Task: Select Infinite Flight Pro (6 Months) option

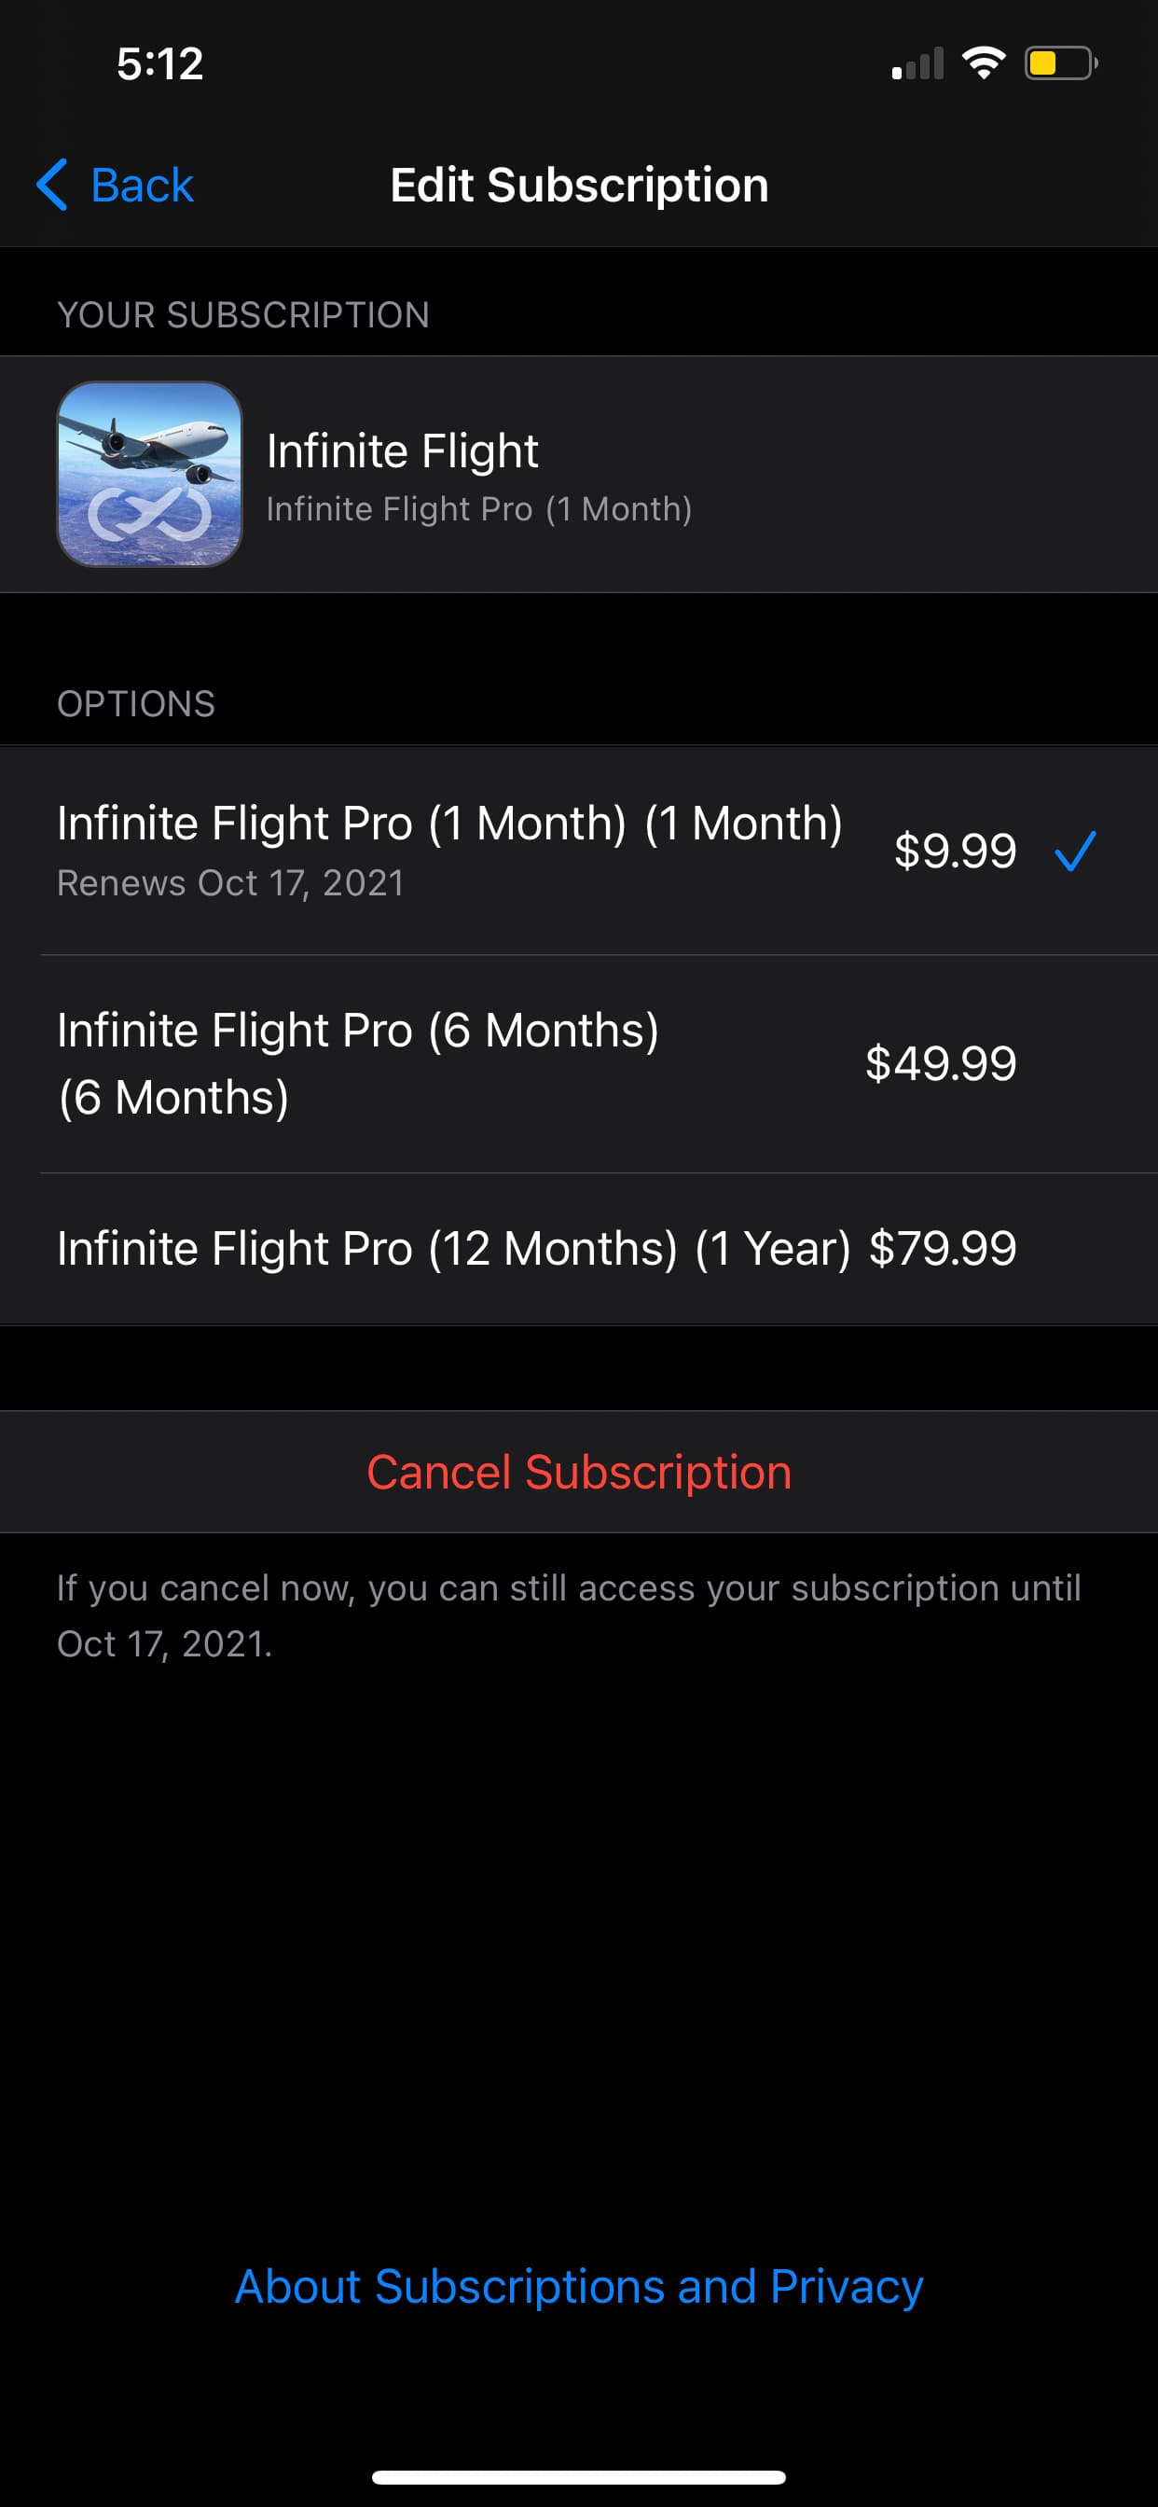Action: (358, 1062)
